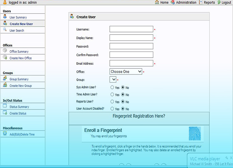Select No for Sys Admin User

(123, 87)
